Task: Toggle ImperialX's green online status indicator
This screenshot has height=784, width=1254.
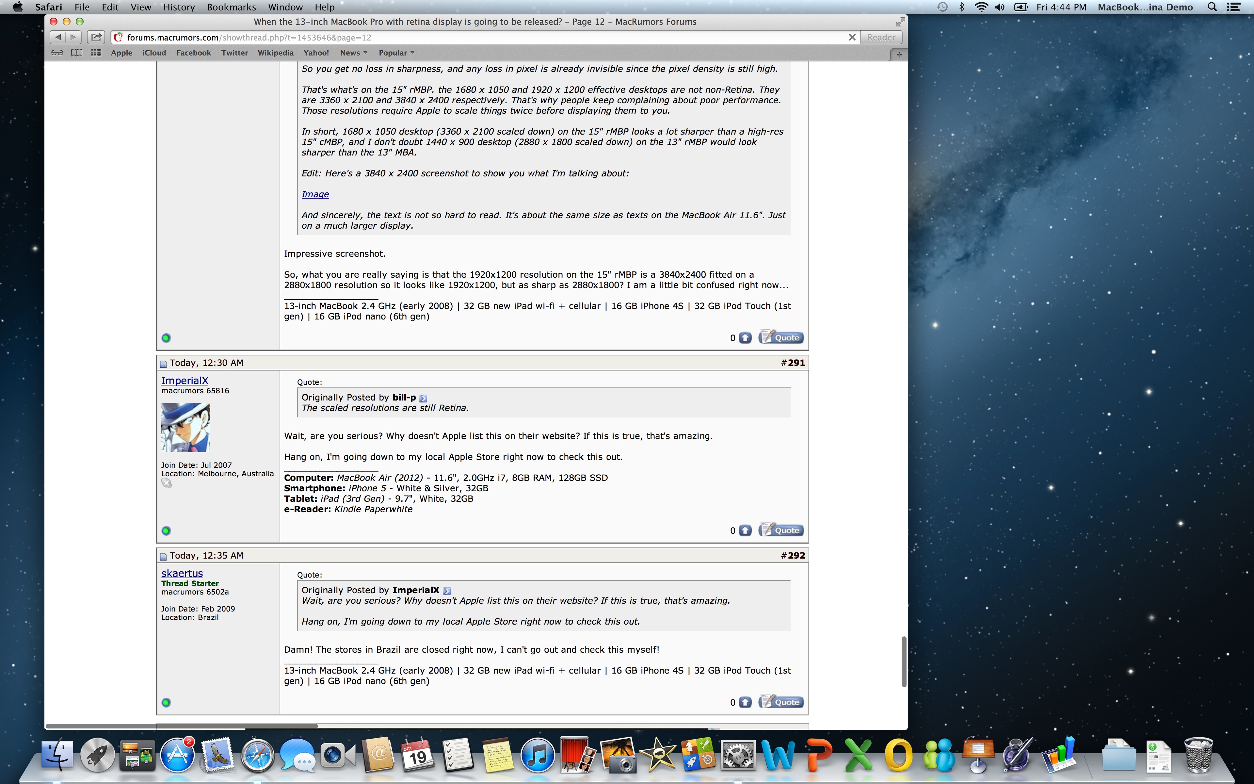Action: tap(166, 531)
